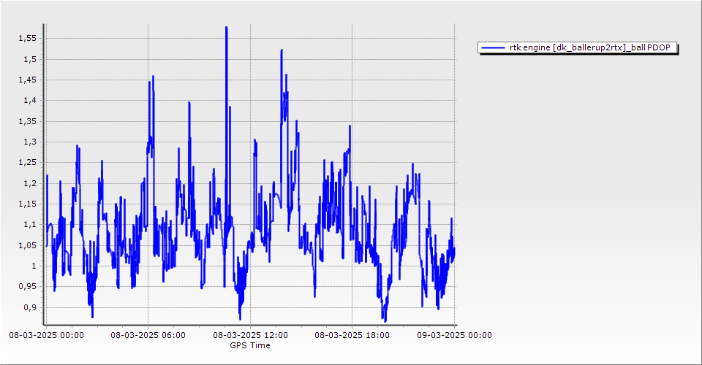This screenshot has height=365, width=702.
Task: Click y-axis value '0,95'
Action: pos(27,287)
